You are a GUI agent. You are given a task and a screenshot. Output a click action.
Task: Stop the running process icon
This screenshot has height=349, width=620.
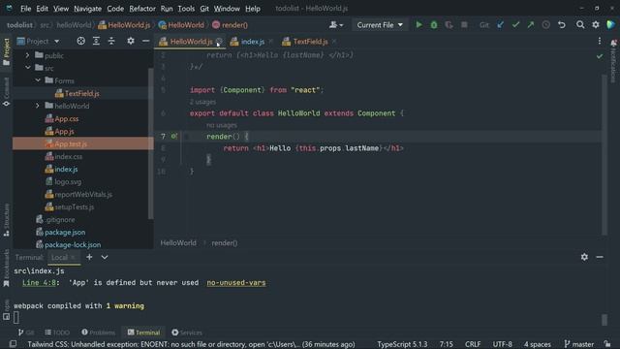[464, 25]
